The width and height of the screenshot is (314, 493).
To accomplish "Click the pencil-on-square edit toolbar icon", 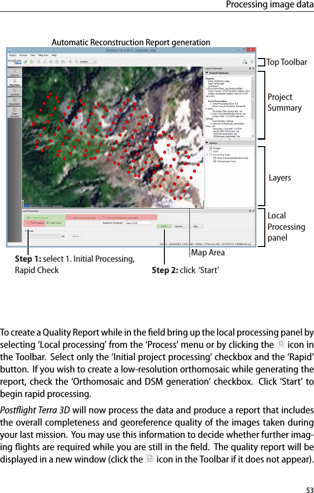I will point(51,62).
